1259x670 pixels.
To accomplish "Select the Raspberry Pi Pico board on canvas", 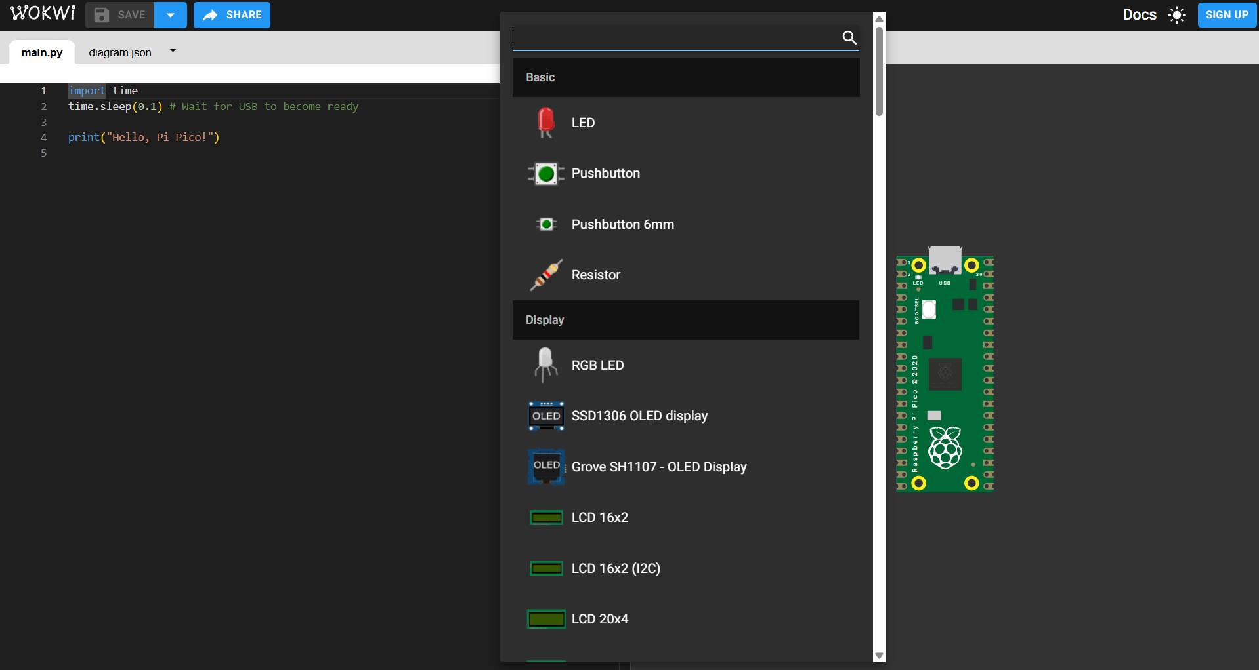I will click(x=945, y=370).
